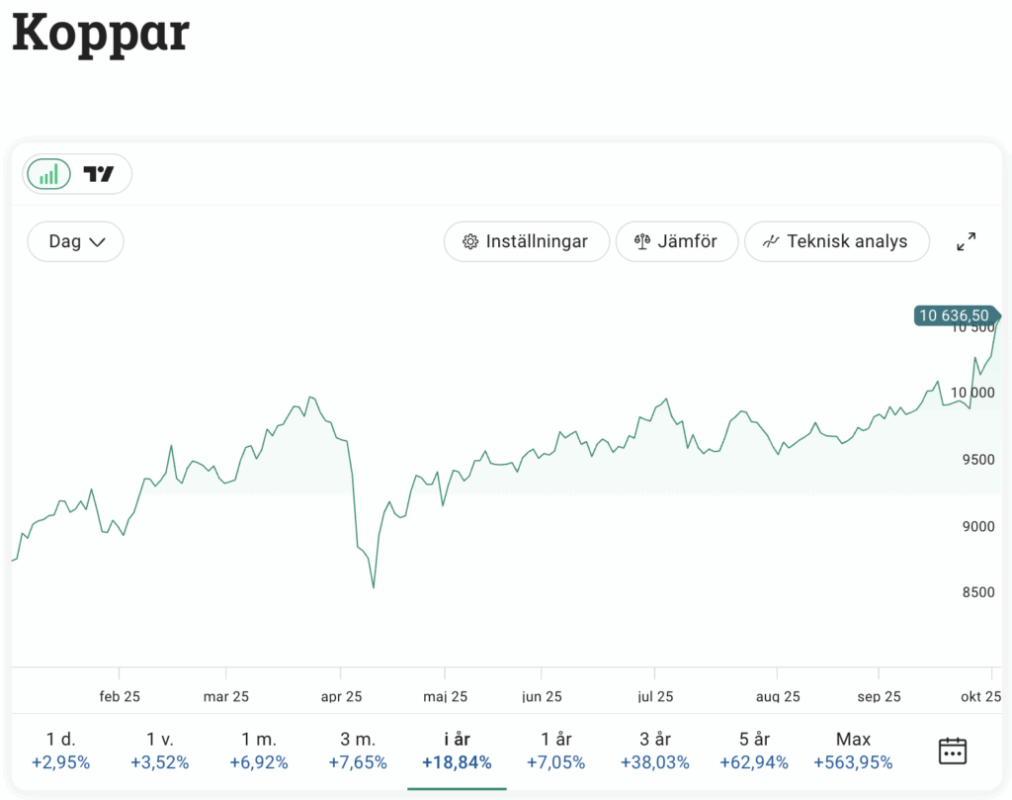The image size is (1012, 800).
Task: Click the Teknisk analys line icon
Action: tap(771, 241)
